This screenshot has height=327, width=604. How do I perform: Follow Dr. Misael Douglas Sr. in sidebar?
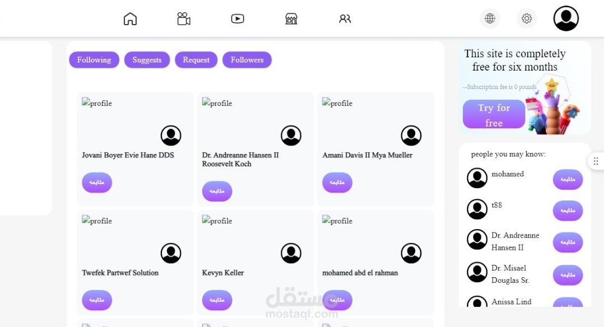pyautogui.click(x=568, y=275)
